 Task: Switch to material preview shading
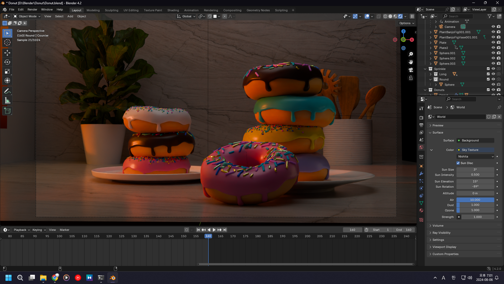coord(395,16)
